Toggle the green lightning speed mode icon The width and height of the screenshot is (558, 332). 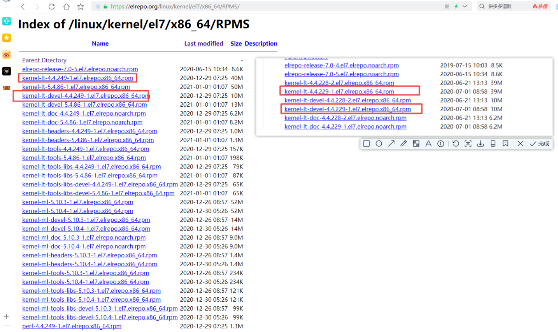click(455, 6)
